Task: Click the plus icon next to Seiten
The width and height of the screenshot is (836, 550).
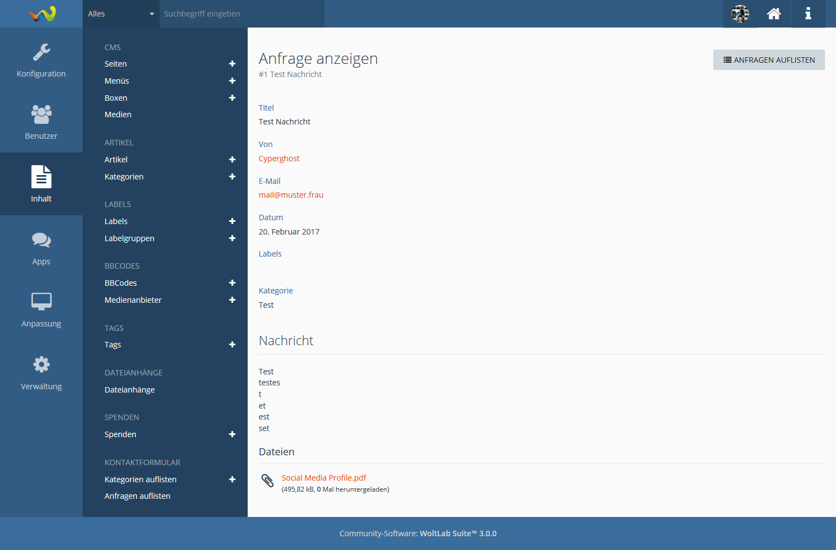Action: pos(232,64)
